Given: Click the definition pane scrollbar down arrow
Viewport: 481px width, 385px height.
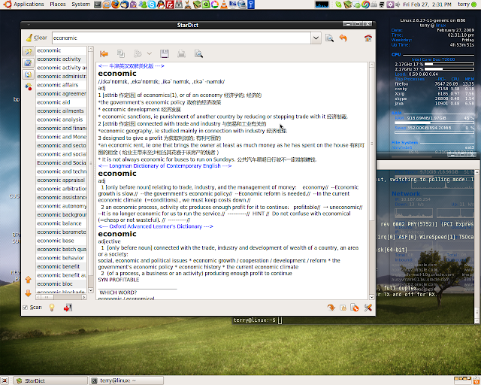Looking at the screenshot, I should 371,297.
